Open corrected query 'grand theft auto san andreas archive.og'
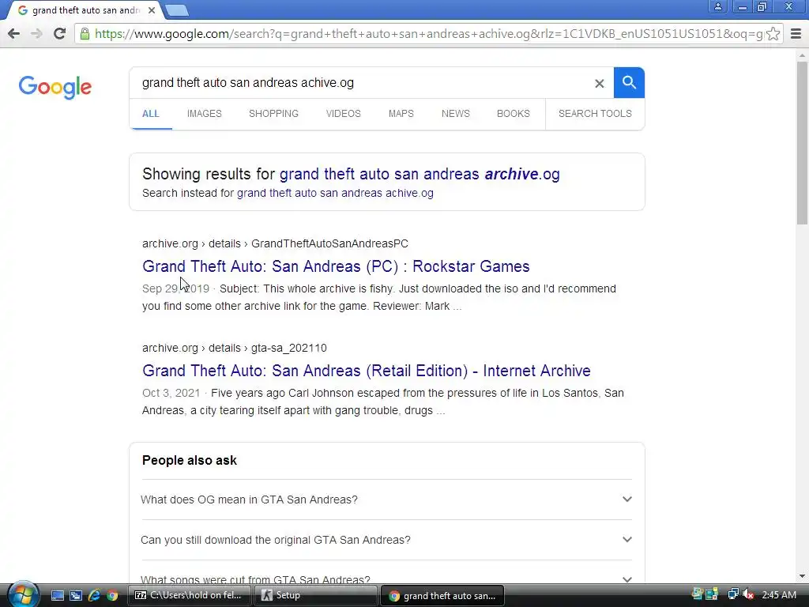 click(x=420, y=175)
